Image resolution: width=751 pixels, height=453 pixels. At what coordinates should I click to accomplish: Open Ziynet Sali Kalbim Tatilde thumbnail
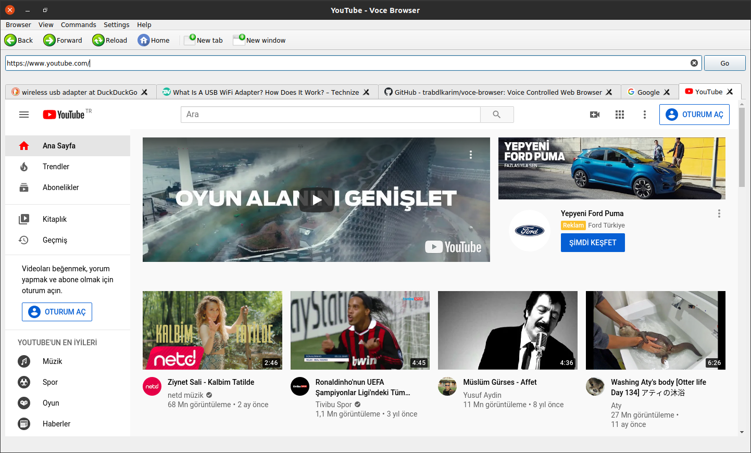click(212, 330)
